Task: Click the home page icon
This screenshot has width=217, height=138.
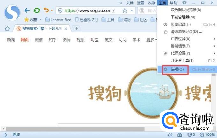Action: pos(7,29)
